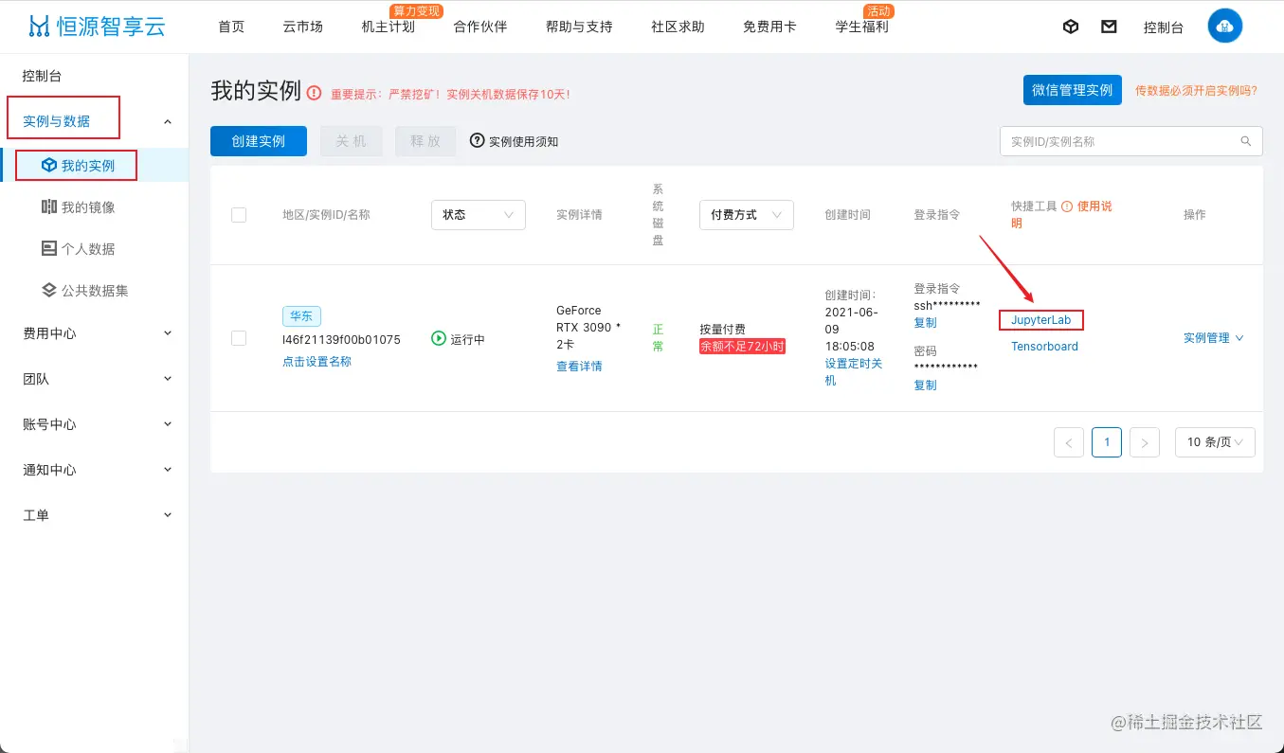Click the instance ID l46f21139f00b01075
This screenshot has width=1284, height=753.
[x=341, y=339]
